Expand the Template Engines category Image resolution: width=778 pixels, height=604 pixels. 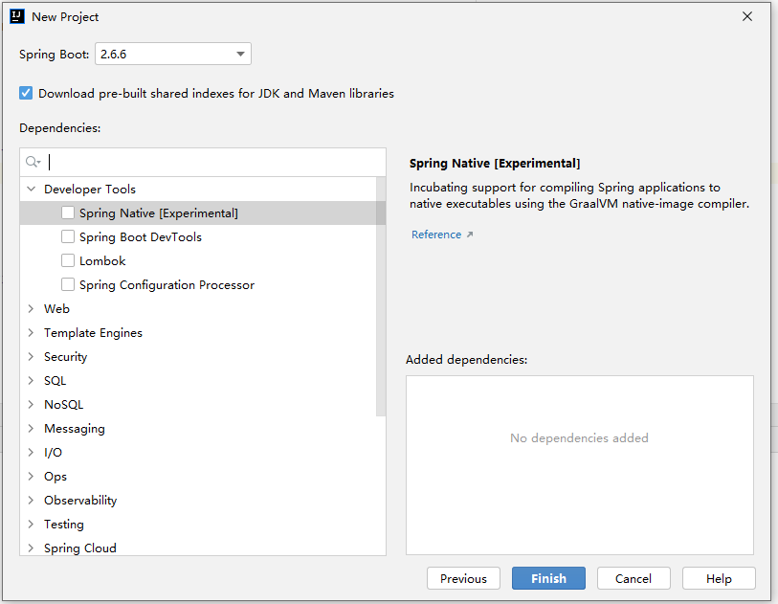32,332
